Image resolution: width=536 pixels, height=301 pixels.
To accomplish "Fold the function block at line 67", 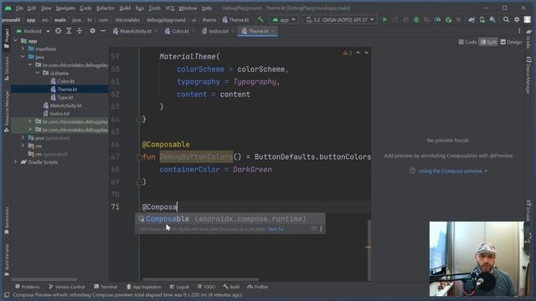I will pos(139,157).
